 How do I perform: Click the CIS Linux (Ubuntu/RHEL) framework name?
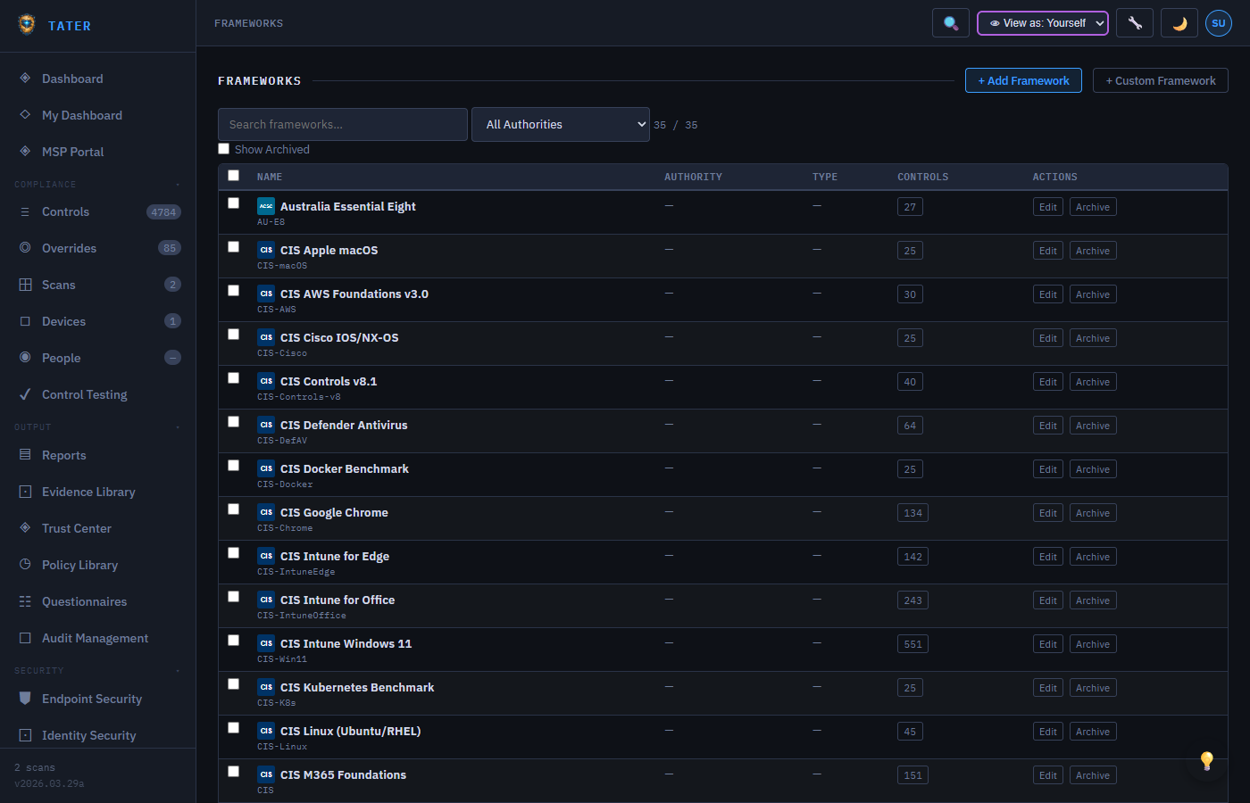tap(351, 731)
